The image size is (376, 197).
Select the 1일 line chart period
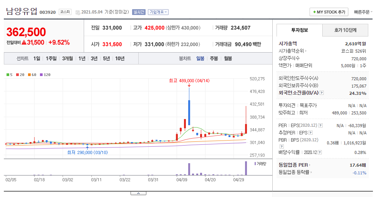tap(37, 58)
